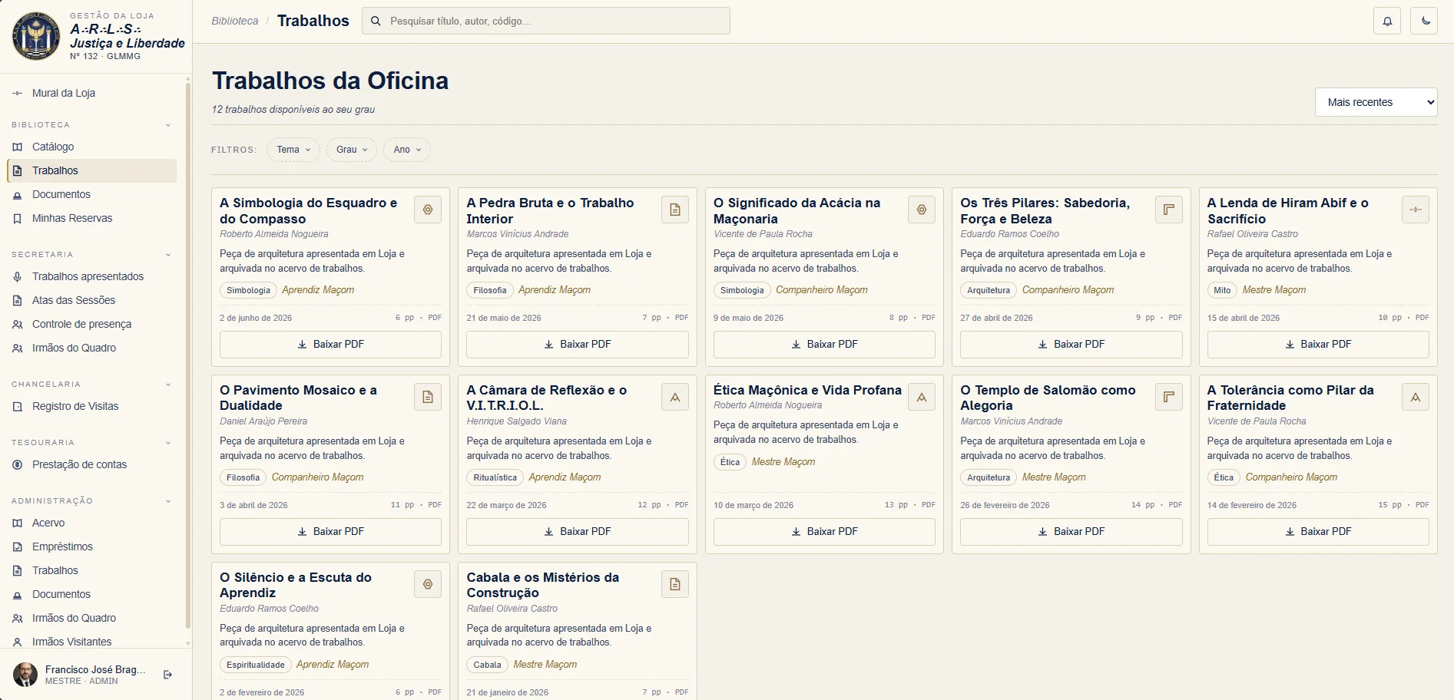Click Mito tag on Hiram Abif card
This screenshot has height=700, width=1454.
[x=1222, y=290]
